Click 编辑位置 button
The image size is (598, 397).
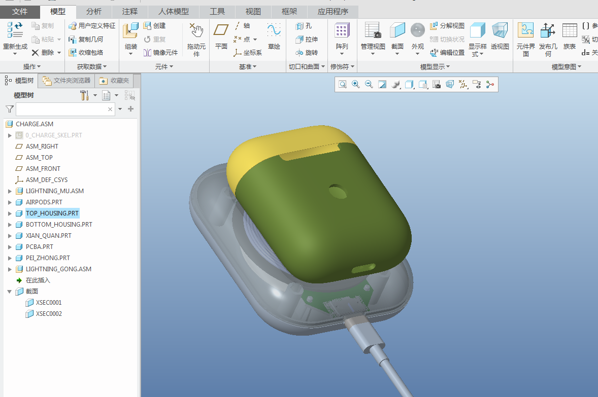(x=447, y=53)
